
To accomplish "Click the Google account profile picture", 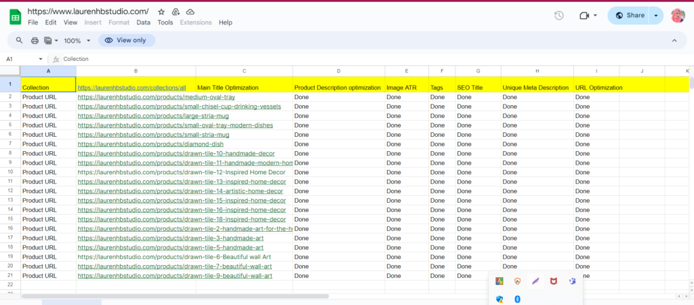I will [x=678, y=16].
